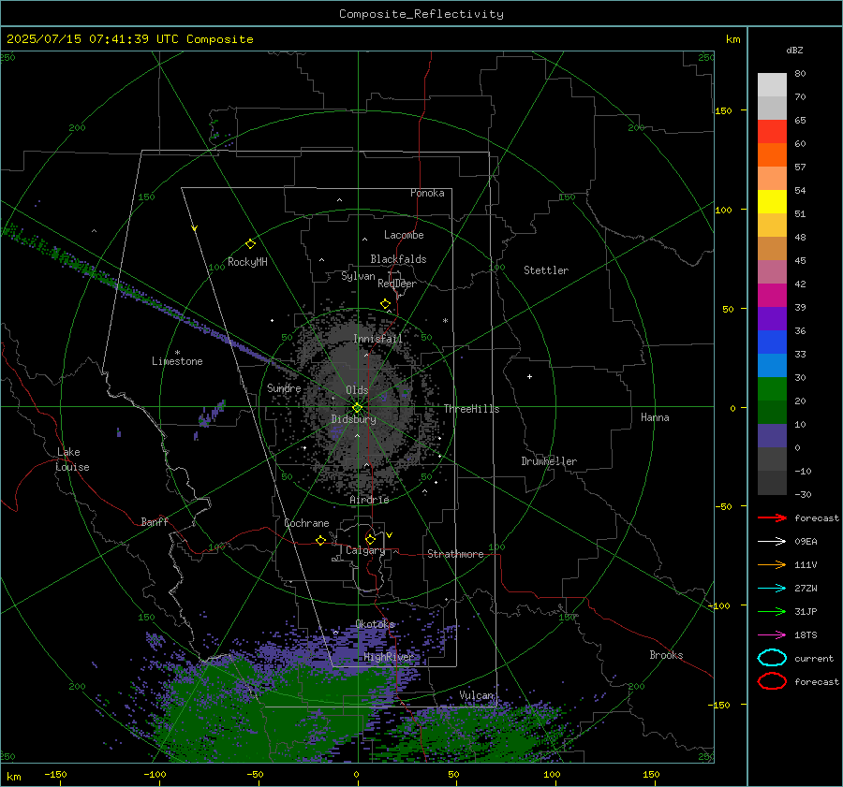Click the white 09EA arrow icon
843x787 pixels.
tap(772, 541)
